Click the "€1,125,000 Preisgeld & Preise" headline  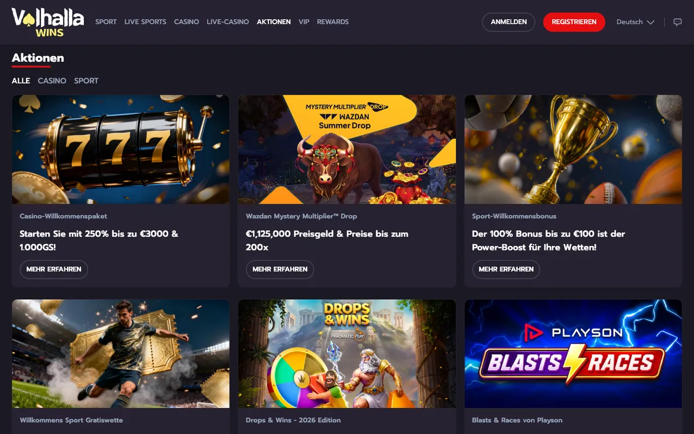click(327, 241)
